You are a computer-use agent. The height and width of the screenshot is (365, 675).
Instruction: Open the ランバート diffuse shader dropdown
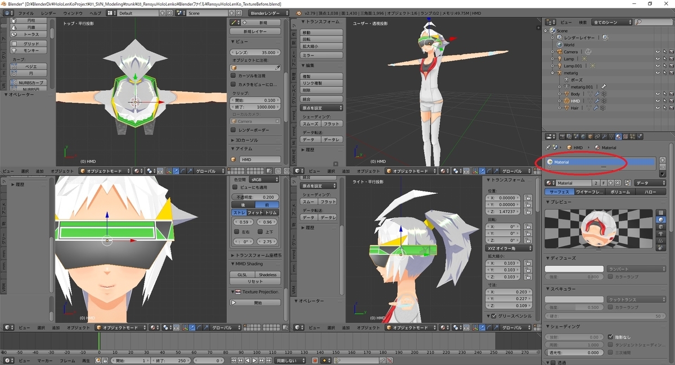[637, 269]
